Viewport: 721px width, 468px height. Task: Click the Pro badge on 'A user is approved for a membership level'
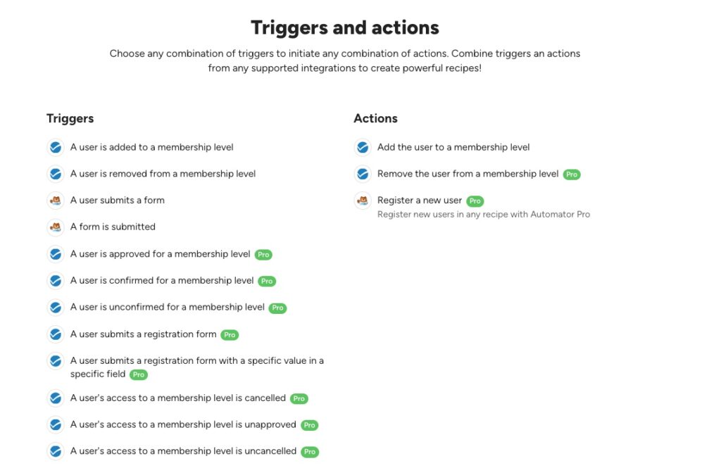click(263, 255)
